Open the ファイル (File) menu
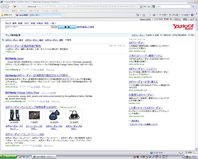 click(5, 11)
